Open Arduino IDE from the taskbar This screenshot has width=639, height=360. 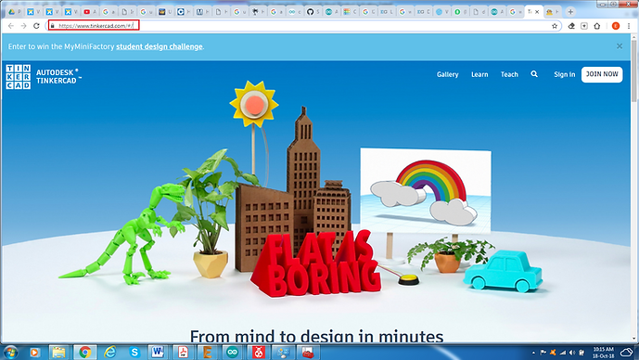232,352
